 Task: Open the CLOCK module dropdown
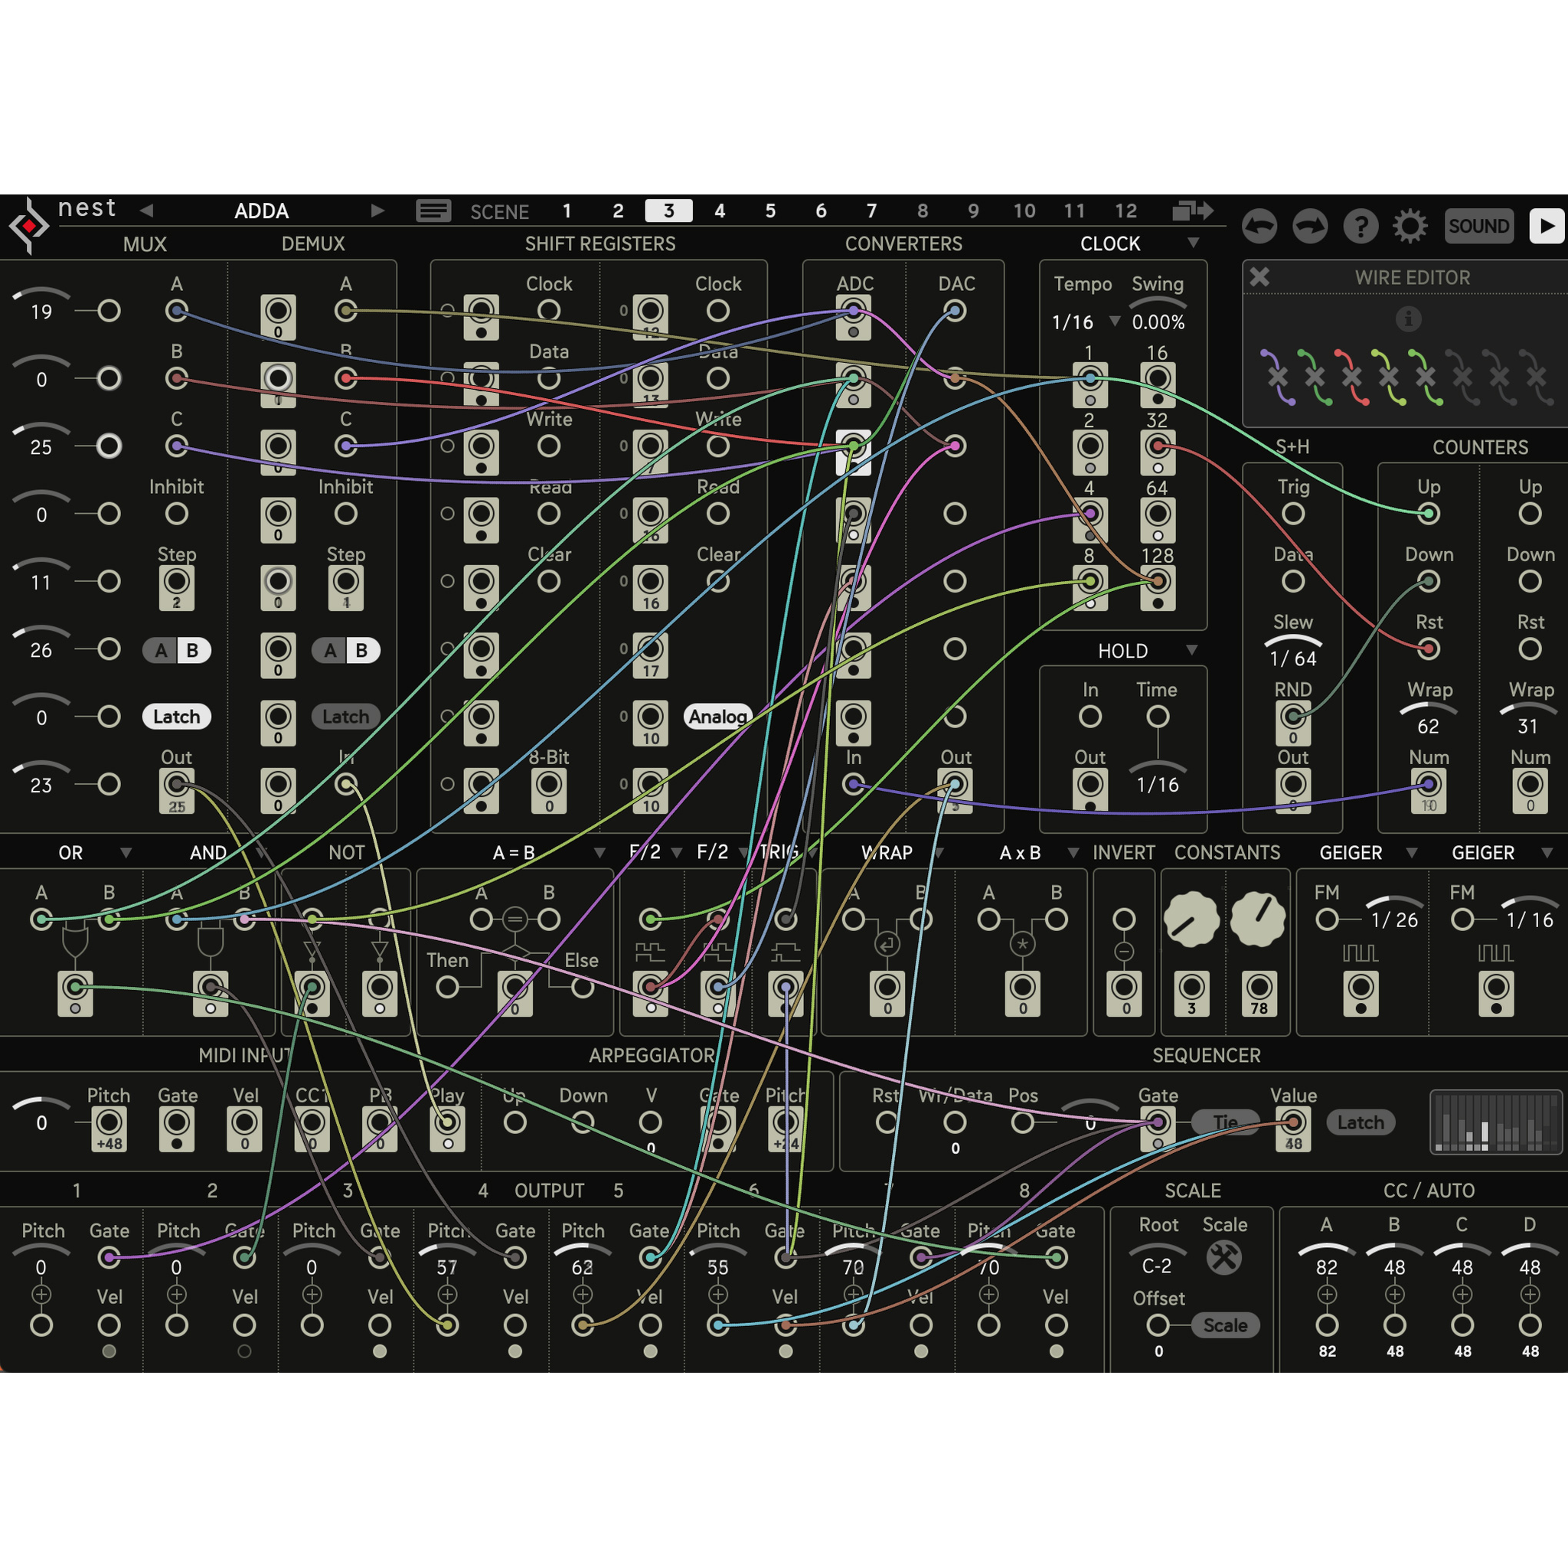pos(1192,243)
